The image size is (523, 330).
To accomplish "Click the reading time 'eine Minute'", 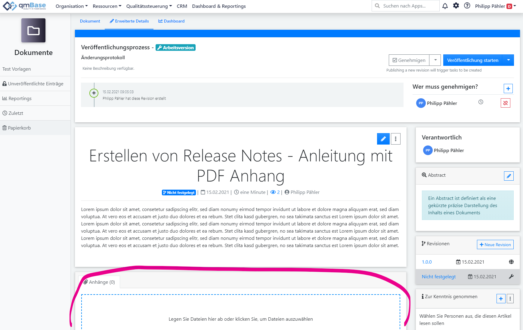I will 253,192.
